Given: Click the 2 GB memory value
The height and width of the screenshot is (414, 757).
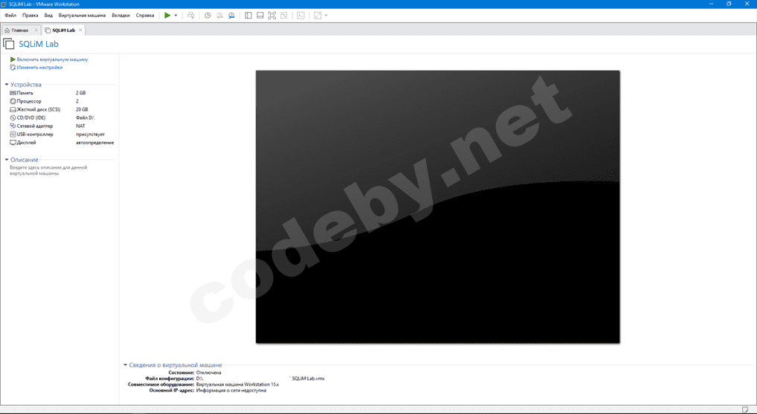Looking at the screenshot, I should pyautogui.click(x=80, y=93).
